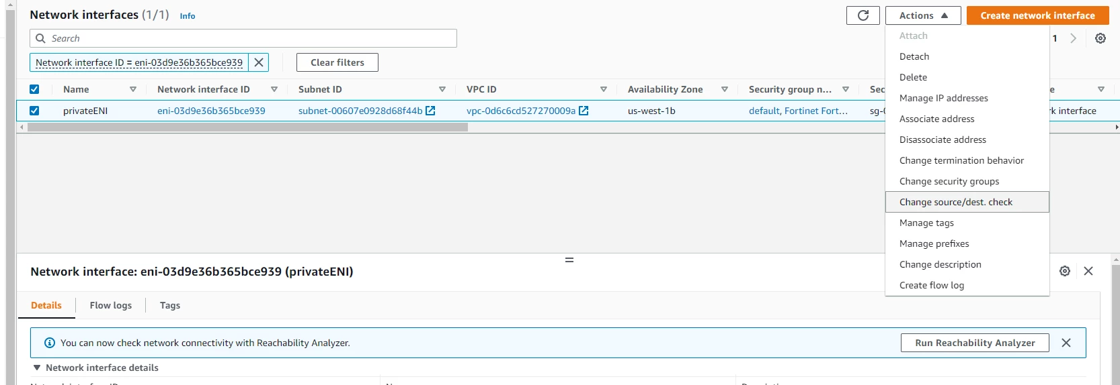Image resolution: width=1120 pixels, height=385 pixels.
Task: Select Change security groups
Action: (x=967, y=181)
